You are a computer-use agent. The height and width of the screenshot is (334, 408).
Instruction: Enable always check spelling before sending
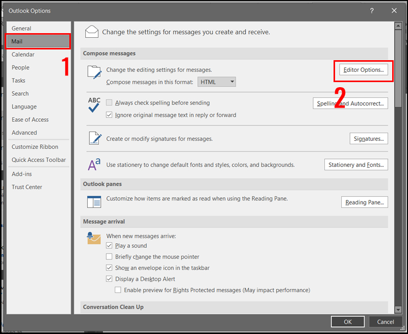point(109,102)
